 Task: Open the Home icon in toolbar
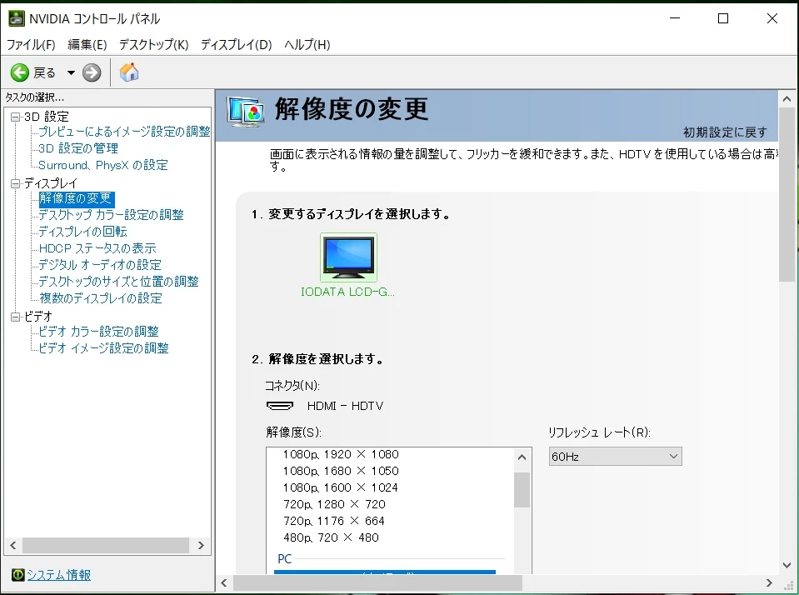pyautogui.click(x=129, y=72)
